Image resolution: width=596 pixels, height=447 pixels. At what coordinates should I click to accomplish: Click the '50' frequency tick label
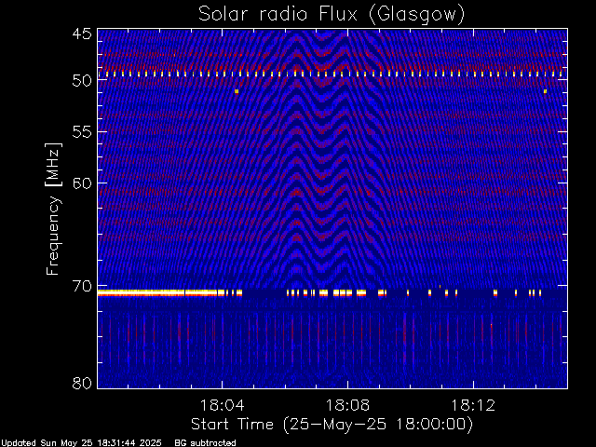point(82,81)
